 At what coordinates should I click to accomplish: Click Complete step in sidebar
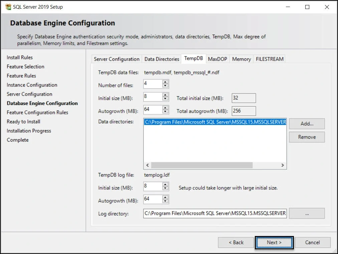(x=18, y=140)
